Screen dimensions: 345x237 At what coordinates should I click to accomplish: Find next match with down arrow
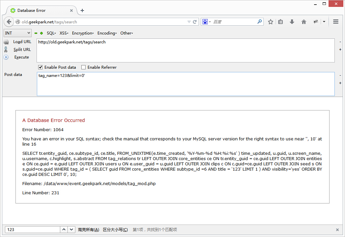pos(71,229)
